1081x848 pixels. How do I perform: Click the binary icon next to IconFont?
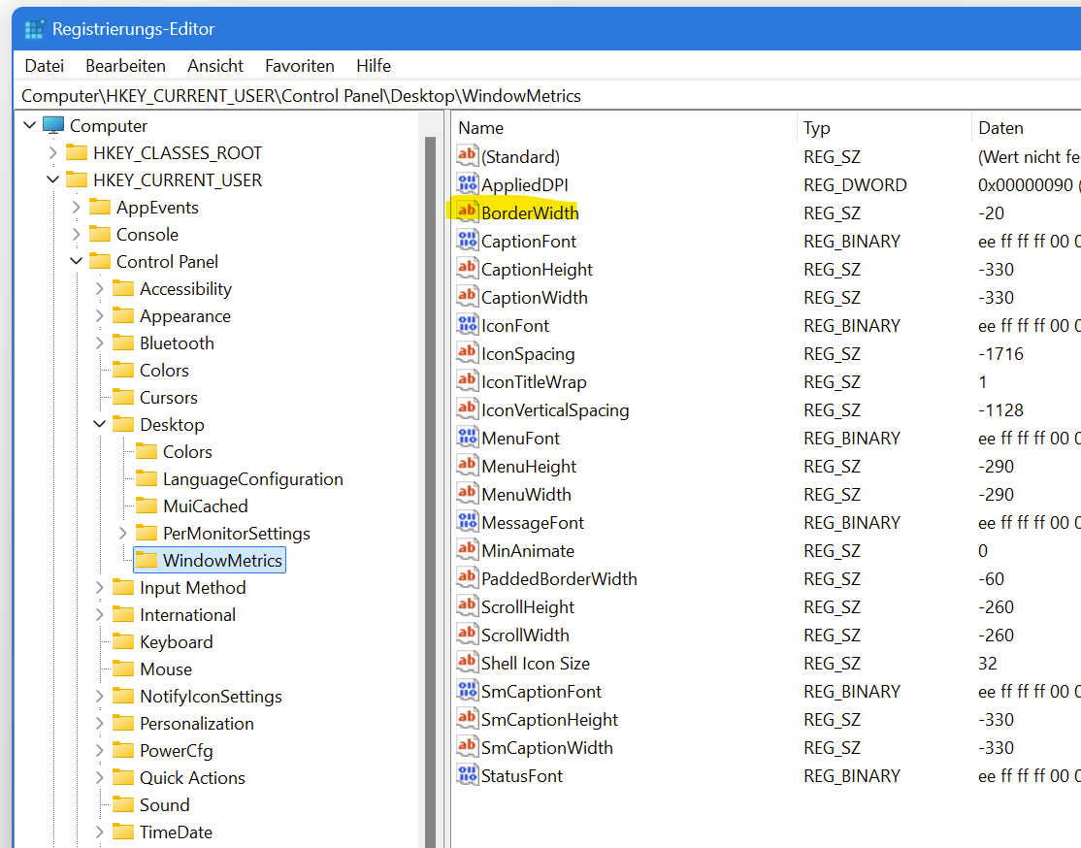(x=468, y=324)
